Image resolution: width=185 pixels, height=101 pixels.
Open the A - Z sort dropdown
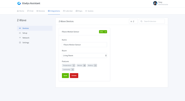pos(133,21)
